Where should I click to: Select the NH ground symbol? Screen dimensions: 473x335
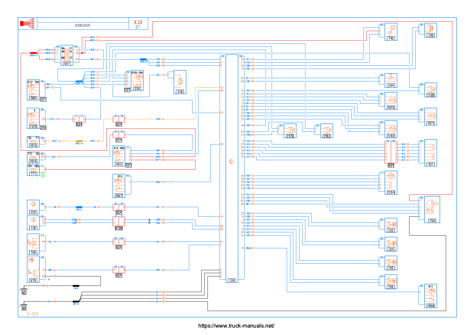click(24, 306)
